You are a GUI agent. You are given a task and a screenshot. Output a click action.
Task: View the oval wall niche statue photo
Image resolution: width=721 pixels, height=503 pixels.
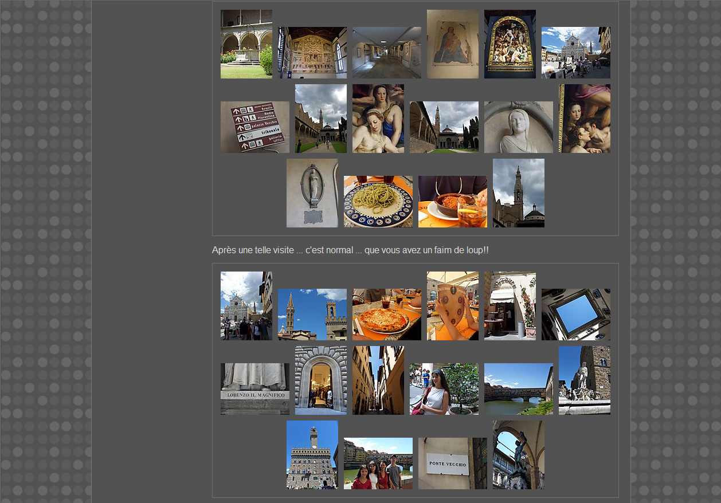pos(312,193)
